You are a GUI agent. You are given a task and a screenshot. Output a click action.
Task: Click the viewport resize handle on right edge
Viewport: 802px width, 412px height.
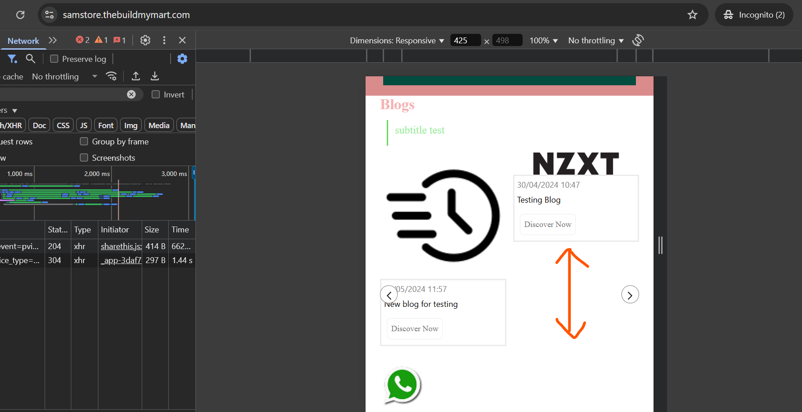click(x=660, y=245)
